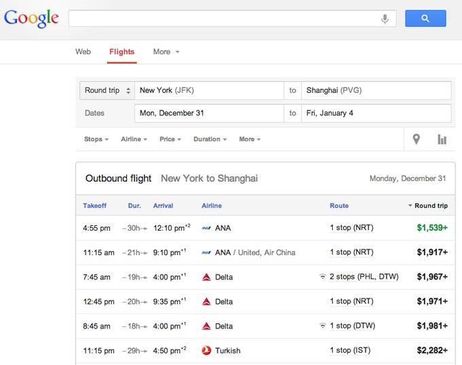Select the $2,282+ Turkish price

(432, 350)
